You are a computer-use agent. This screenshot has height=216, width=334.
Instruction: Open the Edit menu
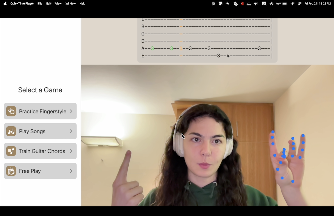pyautogui.click(x=49, y=4)
